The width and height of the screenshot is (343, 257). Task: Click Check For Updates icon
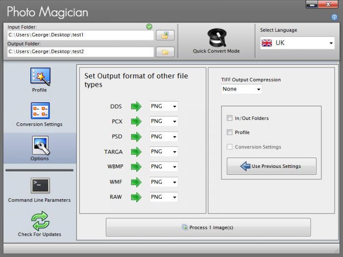40,221
